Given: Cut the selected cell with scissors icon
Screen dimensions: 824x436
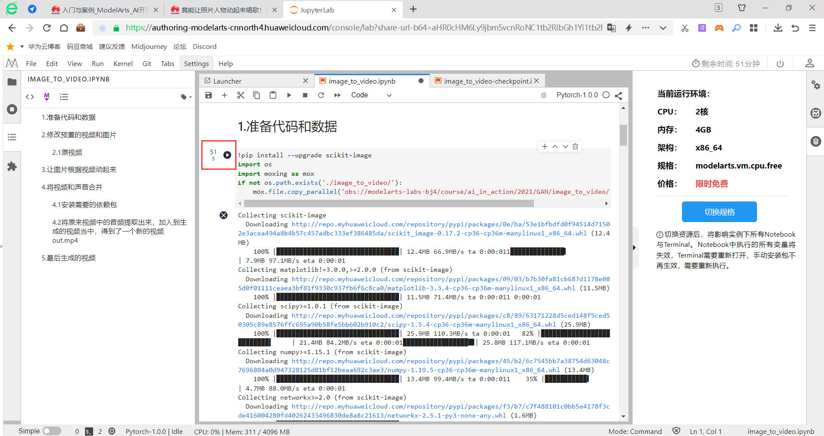Looking at the screenshot, I should tap(240, 95).
